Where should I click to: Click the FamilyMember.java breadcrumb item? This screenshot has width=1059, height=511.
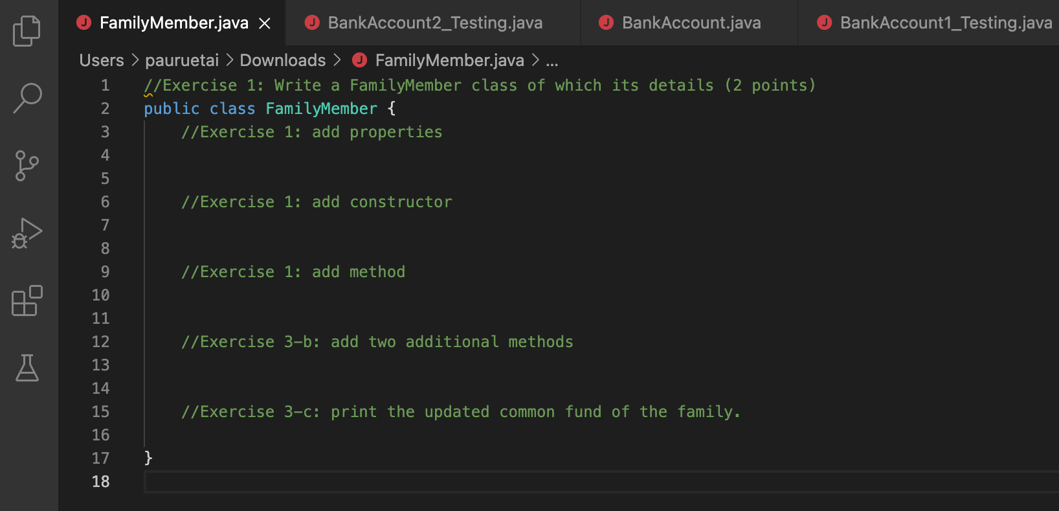(449, 60)
